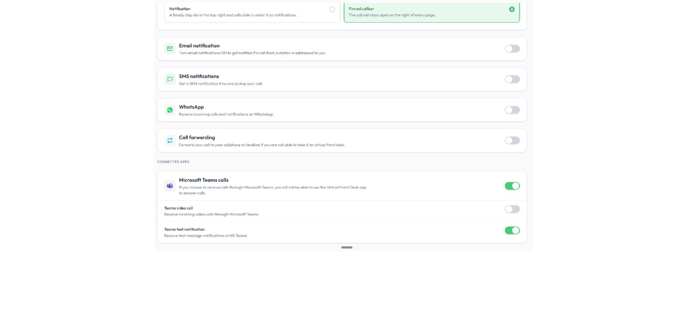Click the Teams video call label
687x318 pixels.
pos(178,208)
